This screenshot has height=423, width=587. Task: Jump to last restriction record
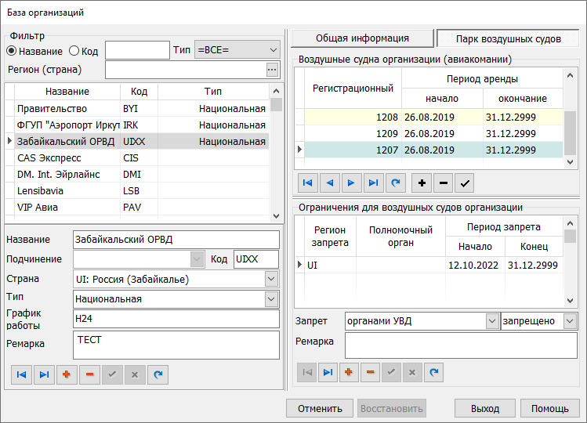pyautogui.click(x=328, y=372)
